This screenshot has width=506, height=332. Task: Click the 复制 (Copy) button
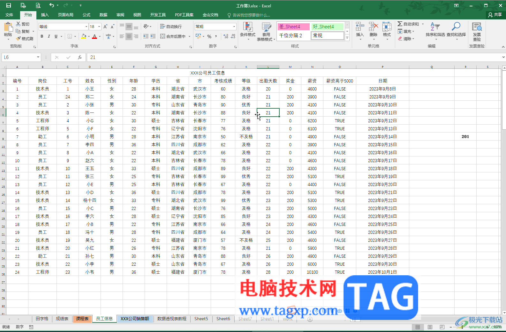coord(23,31)
